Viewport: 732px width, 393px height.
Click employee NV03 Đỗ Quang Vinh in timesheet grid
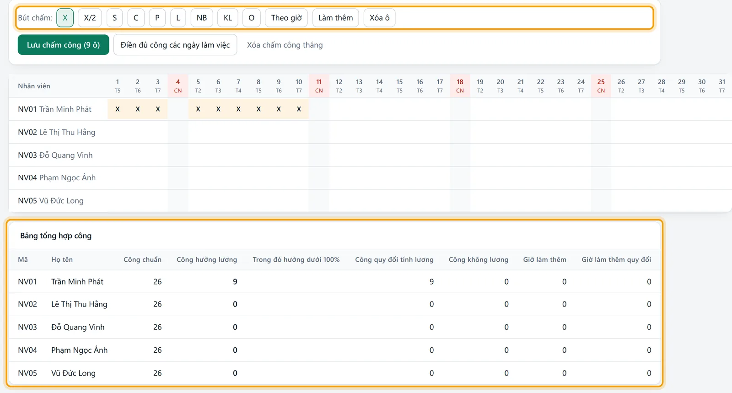tap(55, 155)
